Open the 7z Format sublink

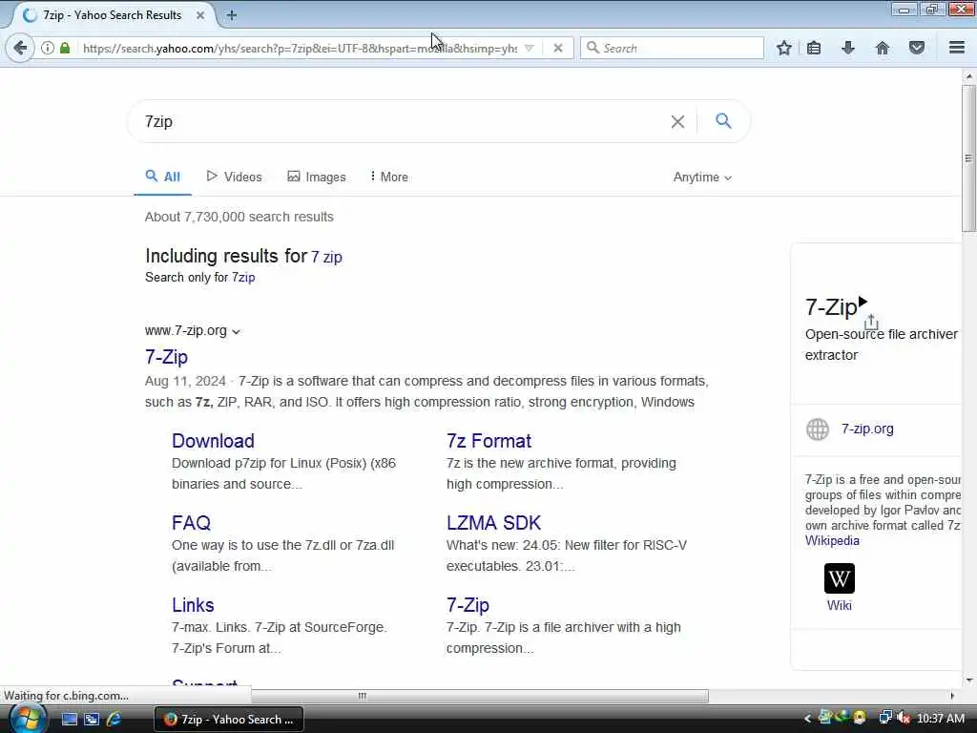pyautogui.click(x=489, y=441)
